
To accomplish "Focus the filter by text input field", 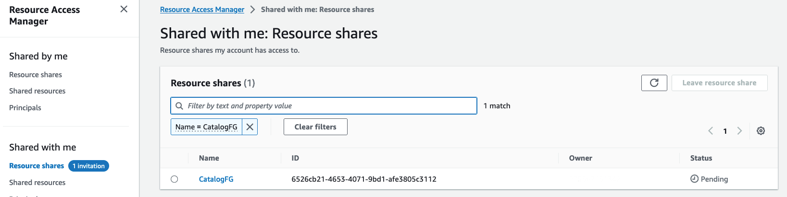I will pyautogui.click(x=324, y=106).
